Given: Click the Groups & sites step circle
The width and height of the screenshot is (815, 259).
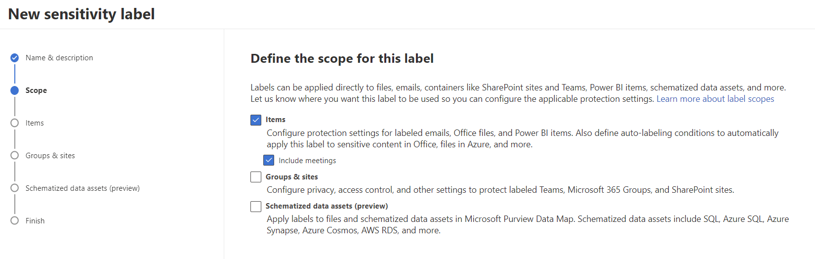Looking at the screenshot, I should [x=15, y=156].
